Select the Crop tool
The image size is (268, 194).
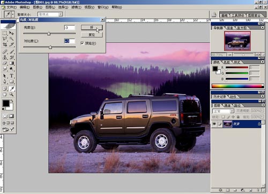(5, 44)
